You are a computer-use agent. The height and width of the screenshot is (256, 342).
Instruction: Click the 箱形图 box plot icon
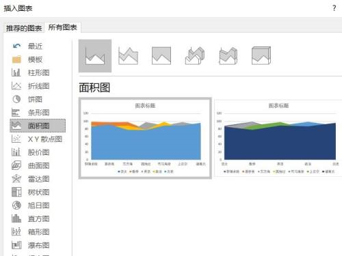tap(16, 231)
